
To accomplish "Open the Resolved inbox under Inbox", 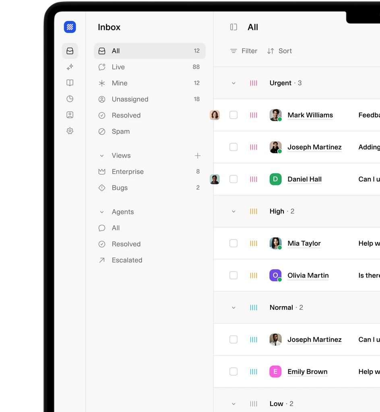I will (x=149, y=115).
